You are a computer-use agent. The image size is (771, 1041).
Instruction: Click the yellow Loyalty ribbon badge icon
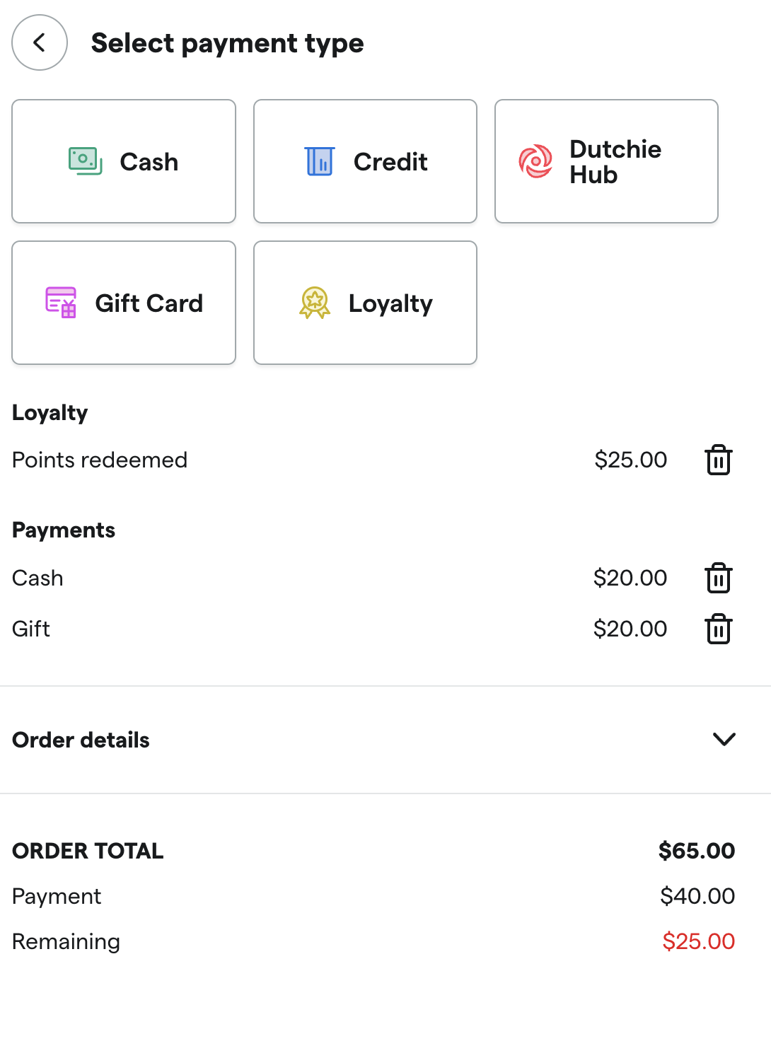315,303
